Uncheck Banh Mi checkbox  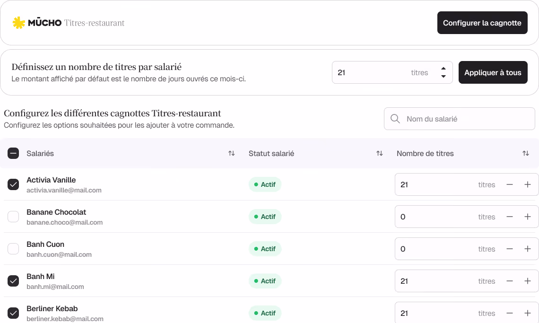click(13, 281)
